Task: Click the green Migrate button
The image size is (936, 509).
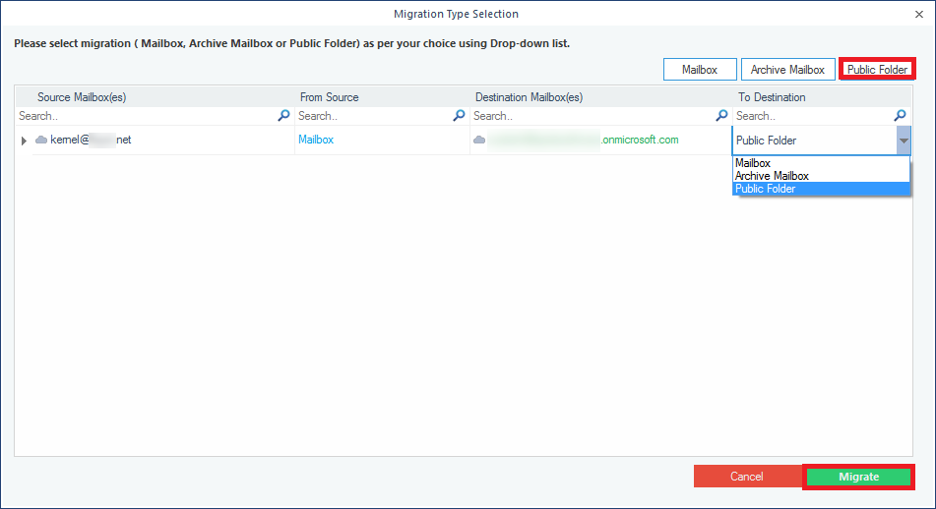Action: click(858, 477)
